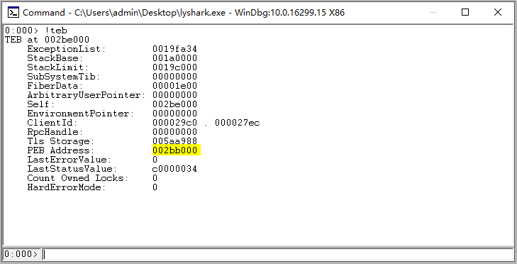Click the ClientId thread value 000027ec
The image size is (517, 264).
(238, 123)
